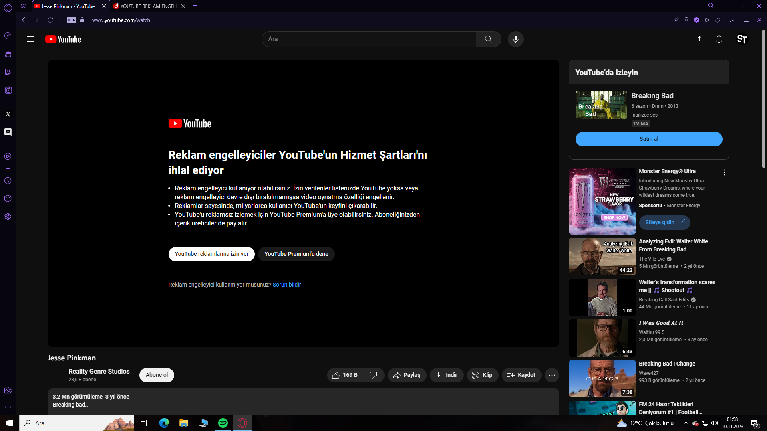Open Analyzing Evil Walter White thumbnail

pos(602,257)
